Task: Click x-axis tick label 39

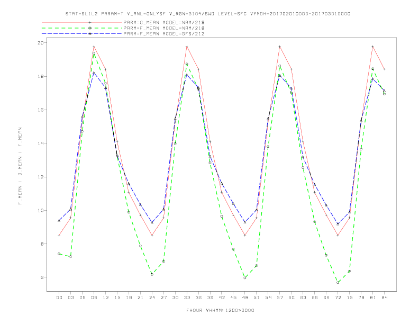Action: [210, 298]
